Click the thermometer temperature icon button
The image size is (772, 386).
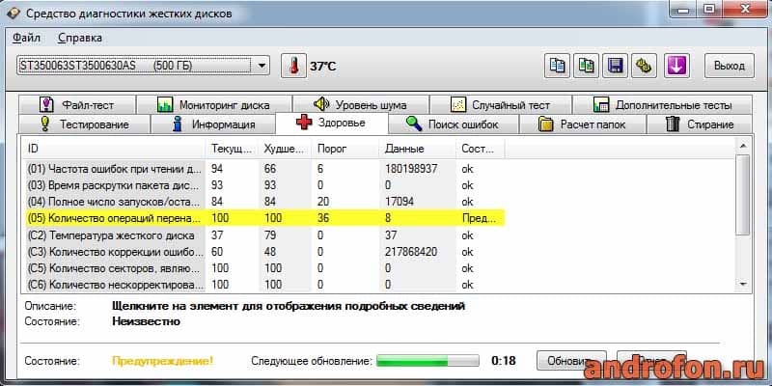[293, 66]
